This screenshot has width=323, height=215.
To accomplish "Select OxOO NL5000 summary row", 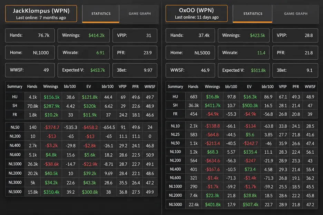I will click(x=242, y=205).
